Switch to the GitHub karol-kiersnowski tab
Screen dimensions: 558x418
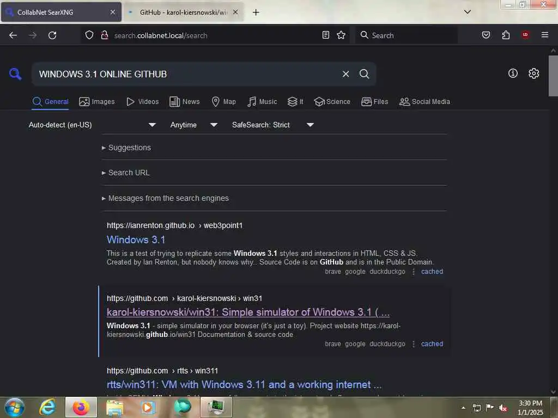coord(183,13)
